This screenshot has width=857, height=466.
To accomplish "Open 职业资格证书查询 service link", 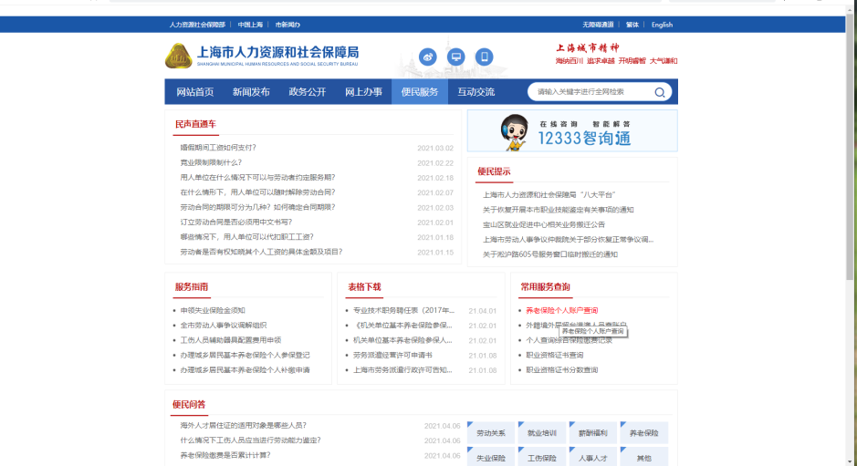I will click(x=554, y=355).
